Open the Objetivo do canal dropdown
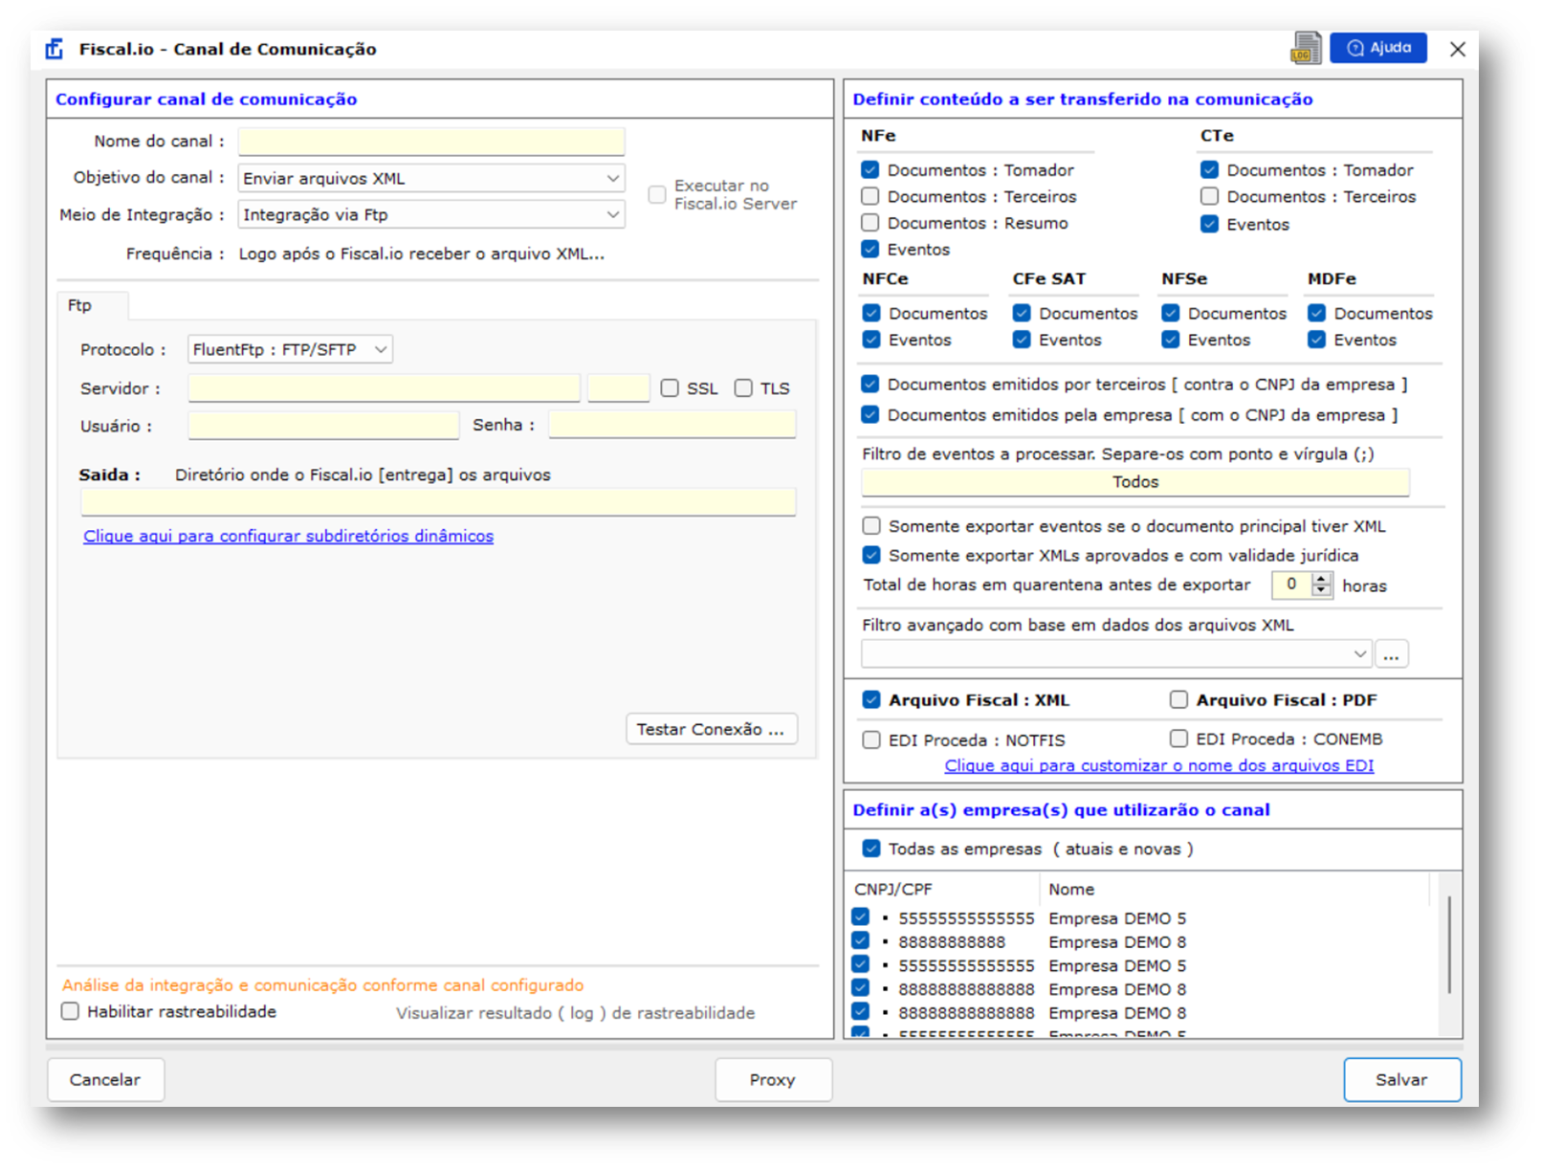1541x1169 pixels. point(430,178)
